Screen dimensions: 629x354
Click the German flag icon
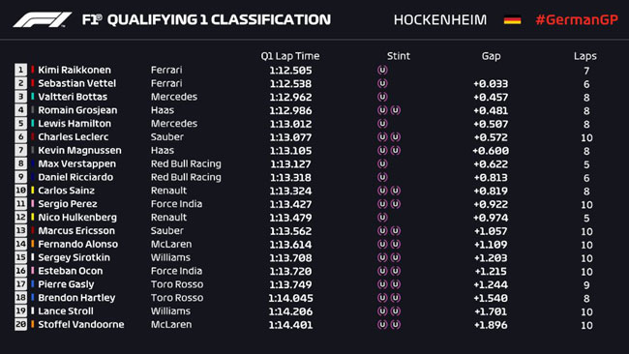tap(512, 19)
